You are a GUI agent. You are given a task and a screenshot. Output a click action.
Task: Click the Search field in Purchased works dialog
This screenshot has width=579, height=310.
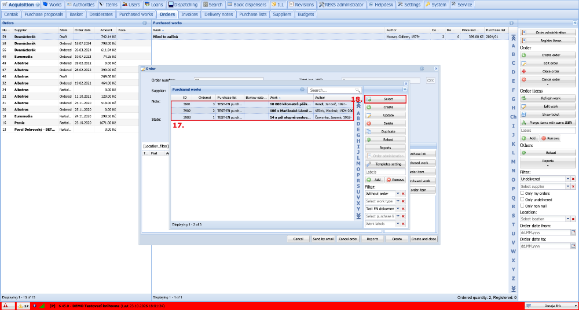332,90
